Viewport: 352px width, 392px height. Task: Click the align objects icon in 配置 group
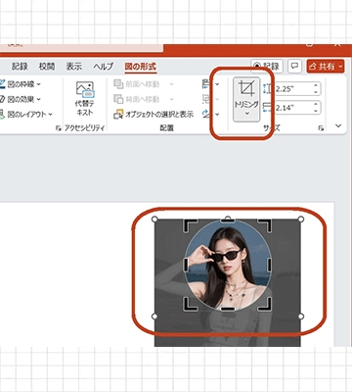tap(206, 84)
